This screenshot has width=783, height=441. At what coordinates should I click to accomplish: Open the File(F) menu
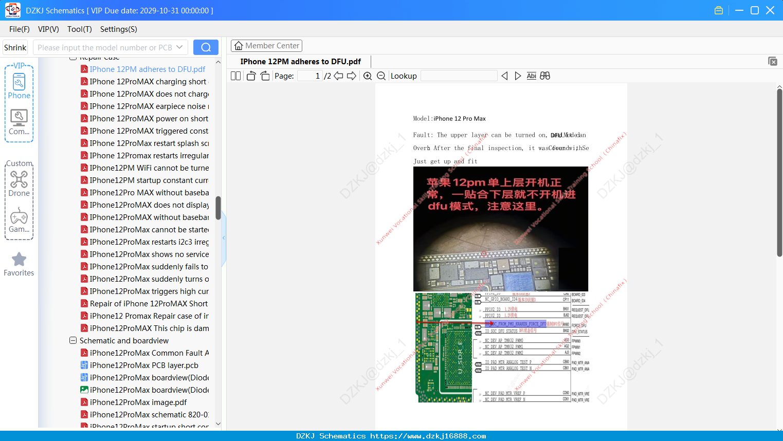(20, 29)
